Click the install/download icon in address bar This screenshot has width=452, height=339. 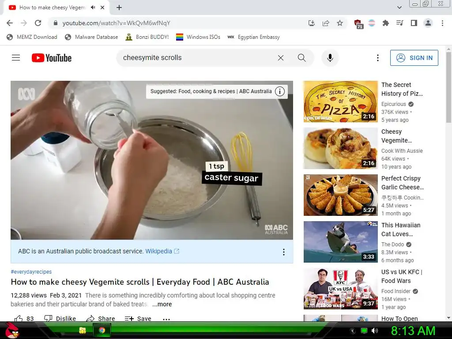(311, 23)
